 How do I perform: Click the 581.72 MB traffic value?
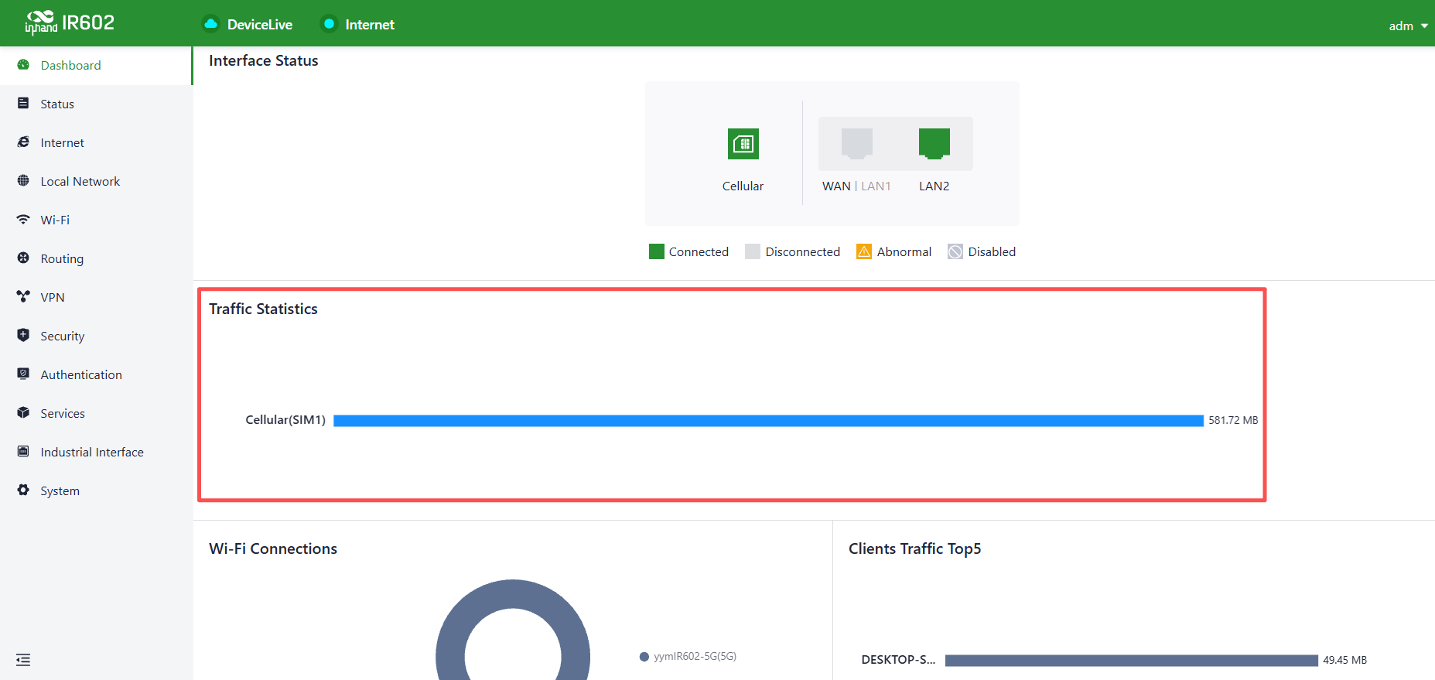[x=1233, y=420]
